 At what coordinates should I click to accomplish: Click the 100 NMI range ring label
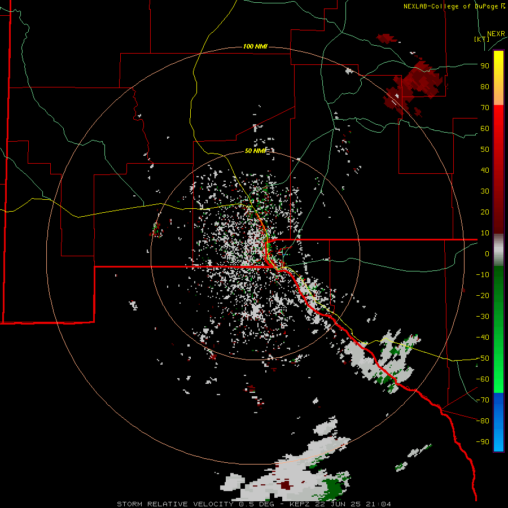(x=255, y=46)
